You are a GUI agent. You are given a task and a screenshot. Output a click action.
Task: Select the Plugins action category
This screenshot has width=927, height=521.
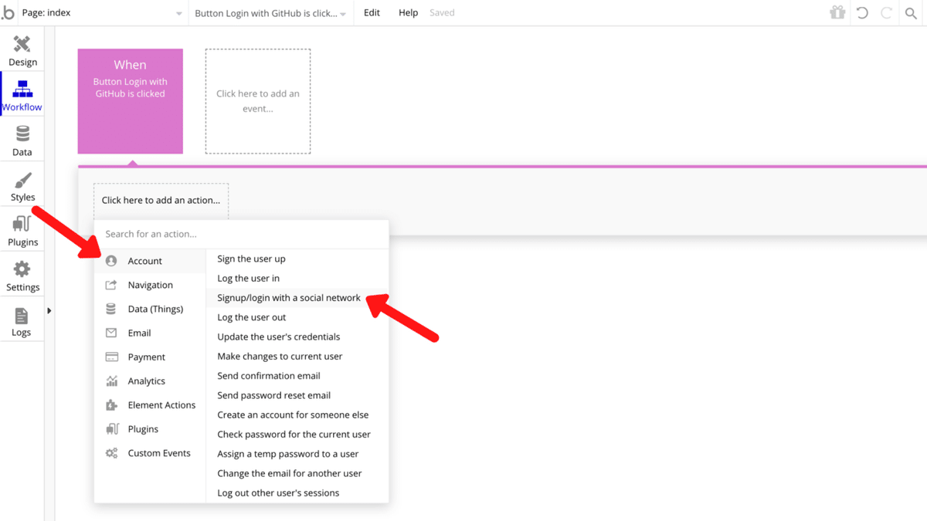point(150,428)
